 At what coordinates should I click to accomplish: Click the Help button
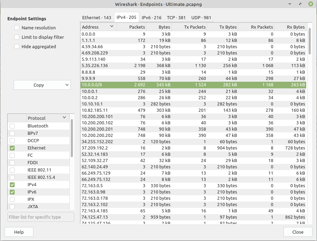(x=19, y=232)
